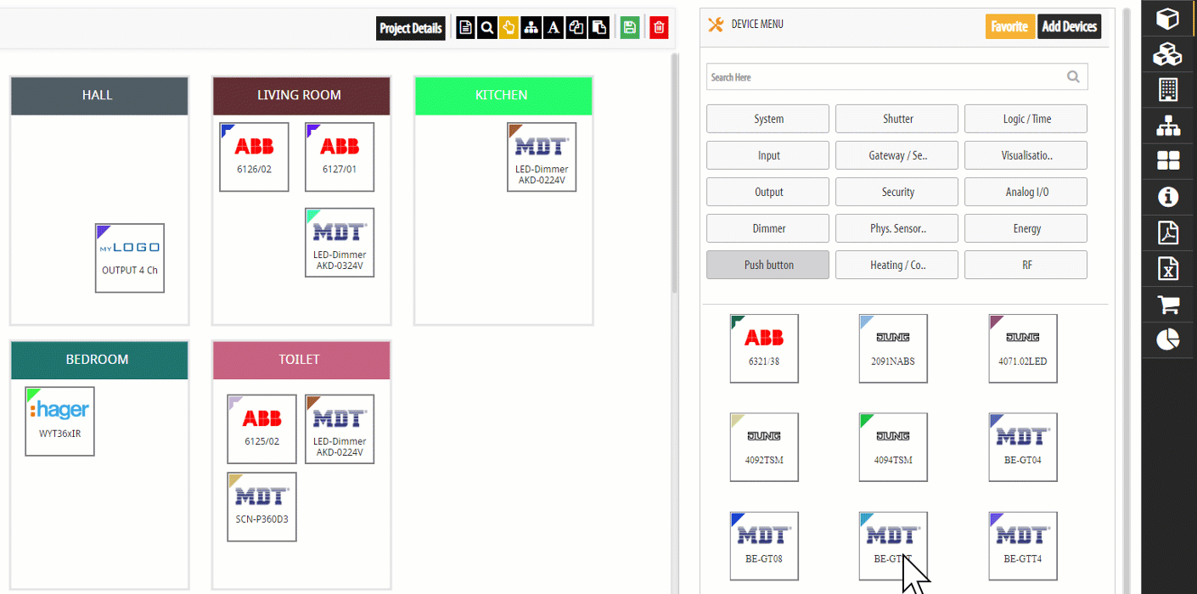Click the search magnifier in device search box

(x=1073, y=77)
